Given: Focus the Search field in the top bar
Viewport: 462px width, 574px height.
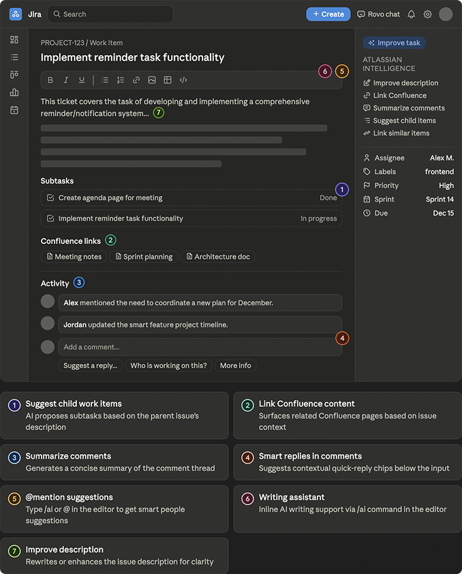Looking at the screenshot, I should click(x=110, y=14).
